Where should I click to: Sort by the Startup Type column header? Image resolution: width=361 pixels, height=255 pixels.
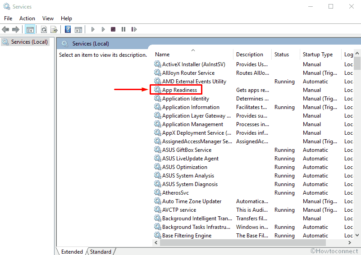point(320,55)
